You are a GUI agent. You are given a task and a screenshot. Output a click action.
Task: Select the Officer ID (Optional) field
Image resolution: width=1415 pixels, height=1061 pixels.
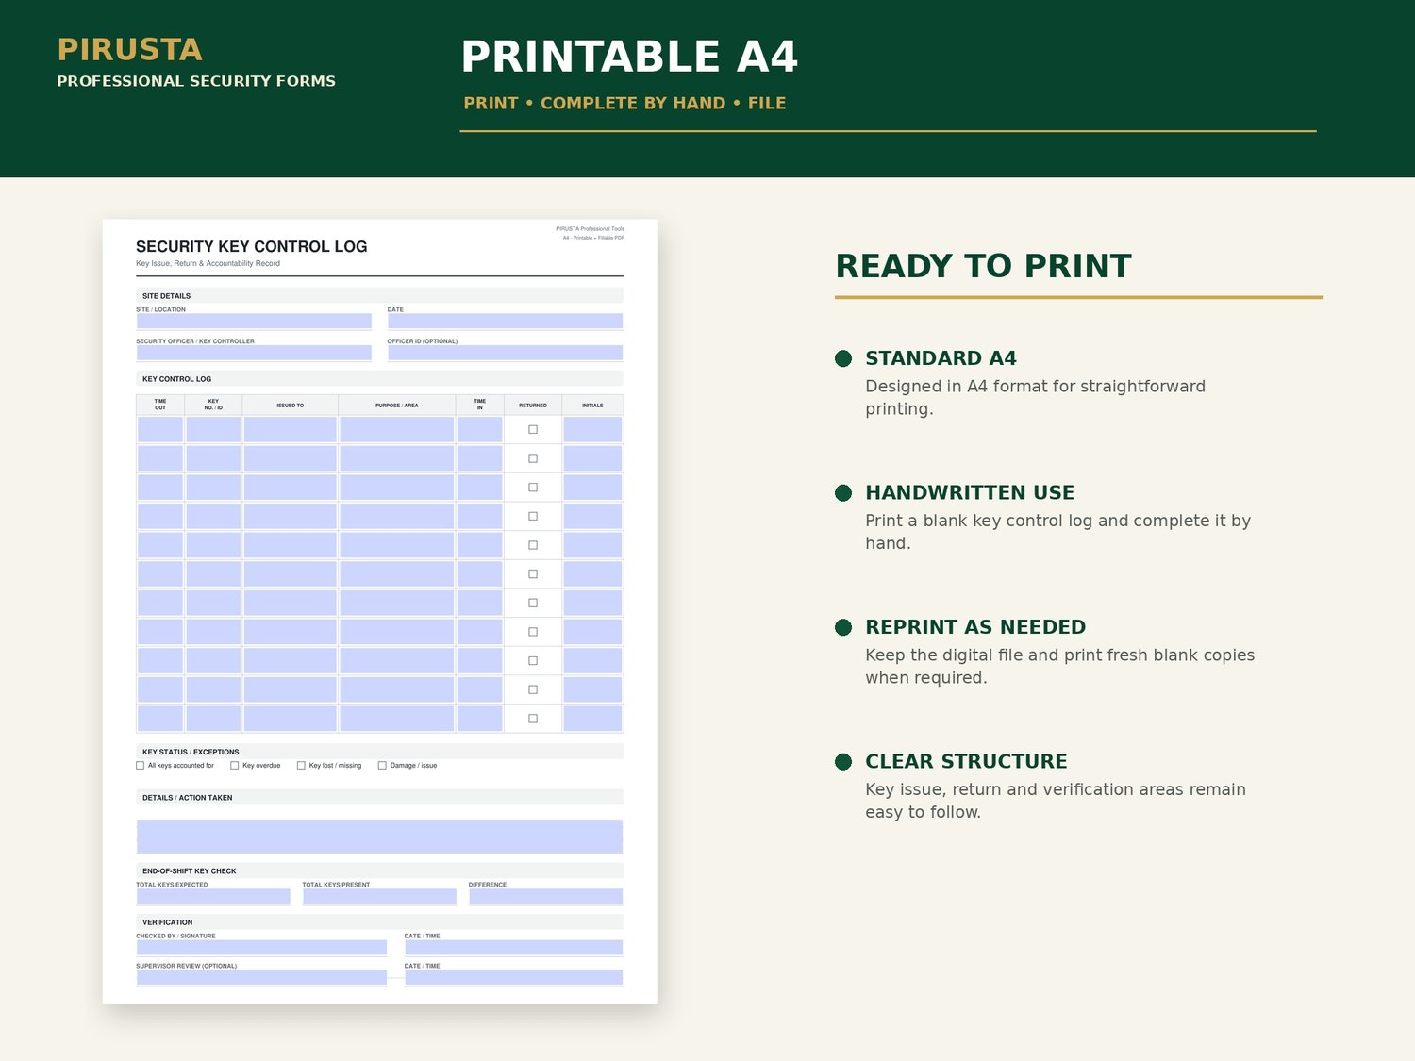tap(505, 353)
